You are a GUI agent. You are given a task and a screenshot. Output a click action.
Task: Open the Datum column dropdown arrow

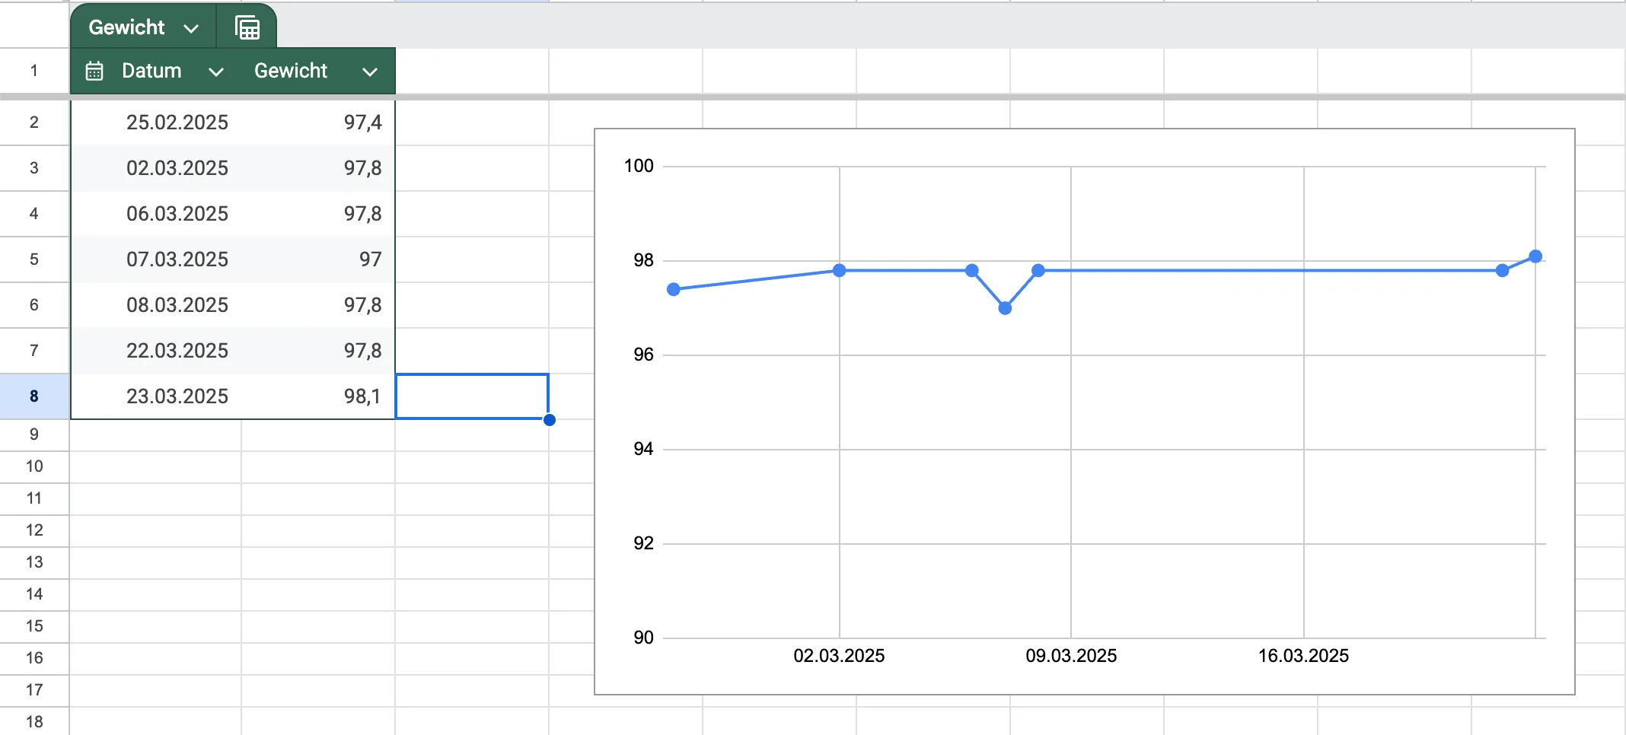(216, 72)
